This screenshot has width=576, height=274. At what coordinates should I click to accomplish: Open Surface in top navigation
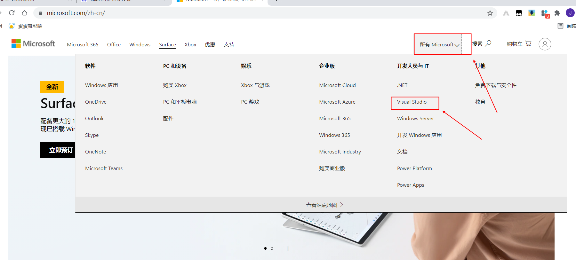(x=167, y=44)
